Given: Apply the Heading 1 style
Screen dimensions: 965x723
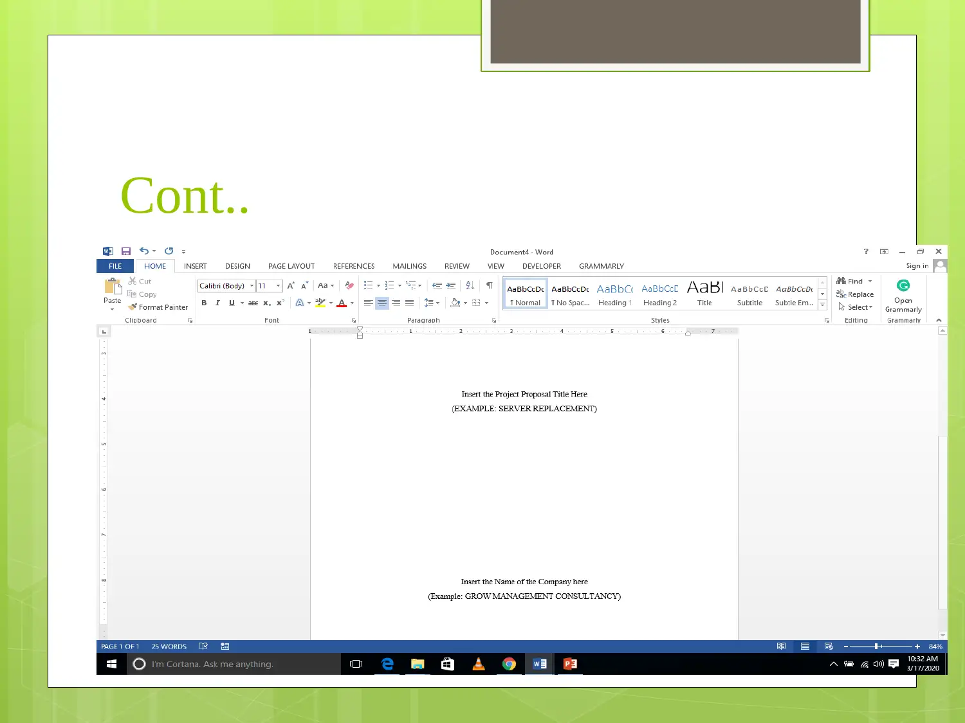Looking at the screenshot, I should coord(615,294).
